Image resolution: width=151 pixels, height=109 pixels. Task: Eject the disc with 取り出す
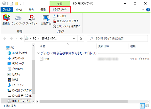(x=60, y=16)
